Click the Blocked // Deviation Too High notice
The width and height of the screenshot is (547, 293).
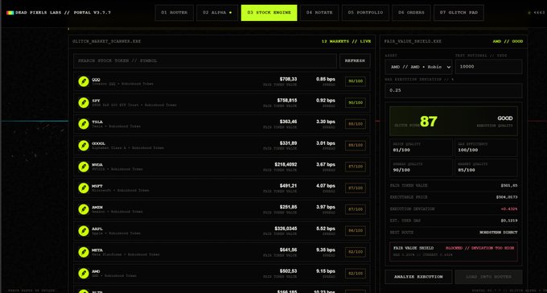[x=480, y=248]
